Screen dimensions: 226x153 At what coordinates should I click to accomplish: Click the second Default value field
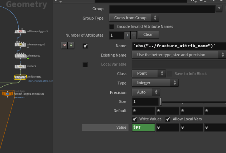click(x=167, y=111)
